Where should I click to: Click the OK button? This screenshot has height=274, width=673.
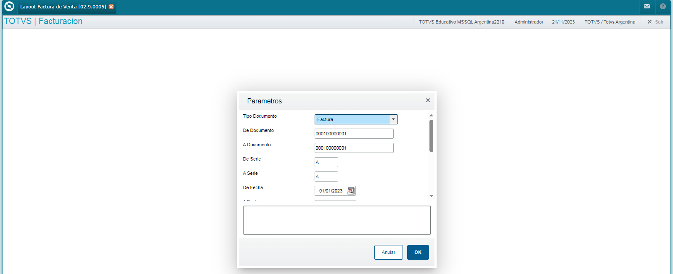[x=418, y=252]
